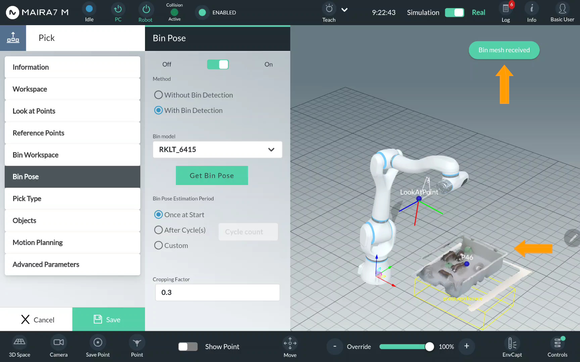580x362 pixels.
Task: Click the LookAtPoint marker in 3D view
Action: click(x=419, y=199)
